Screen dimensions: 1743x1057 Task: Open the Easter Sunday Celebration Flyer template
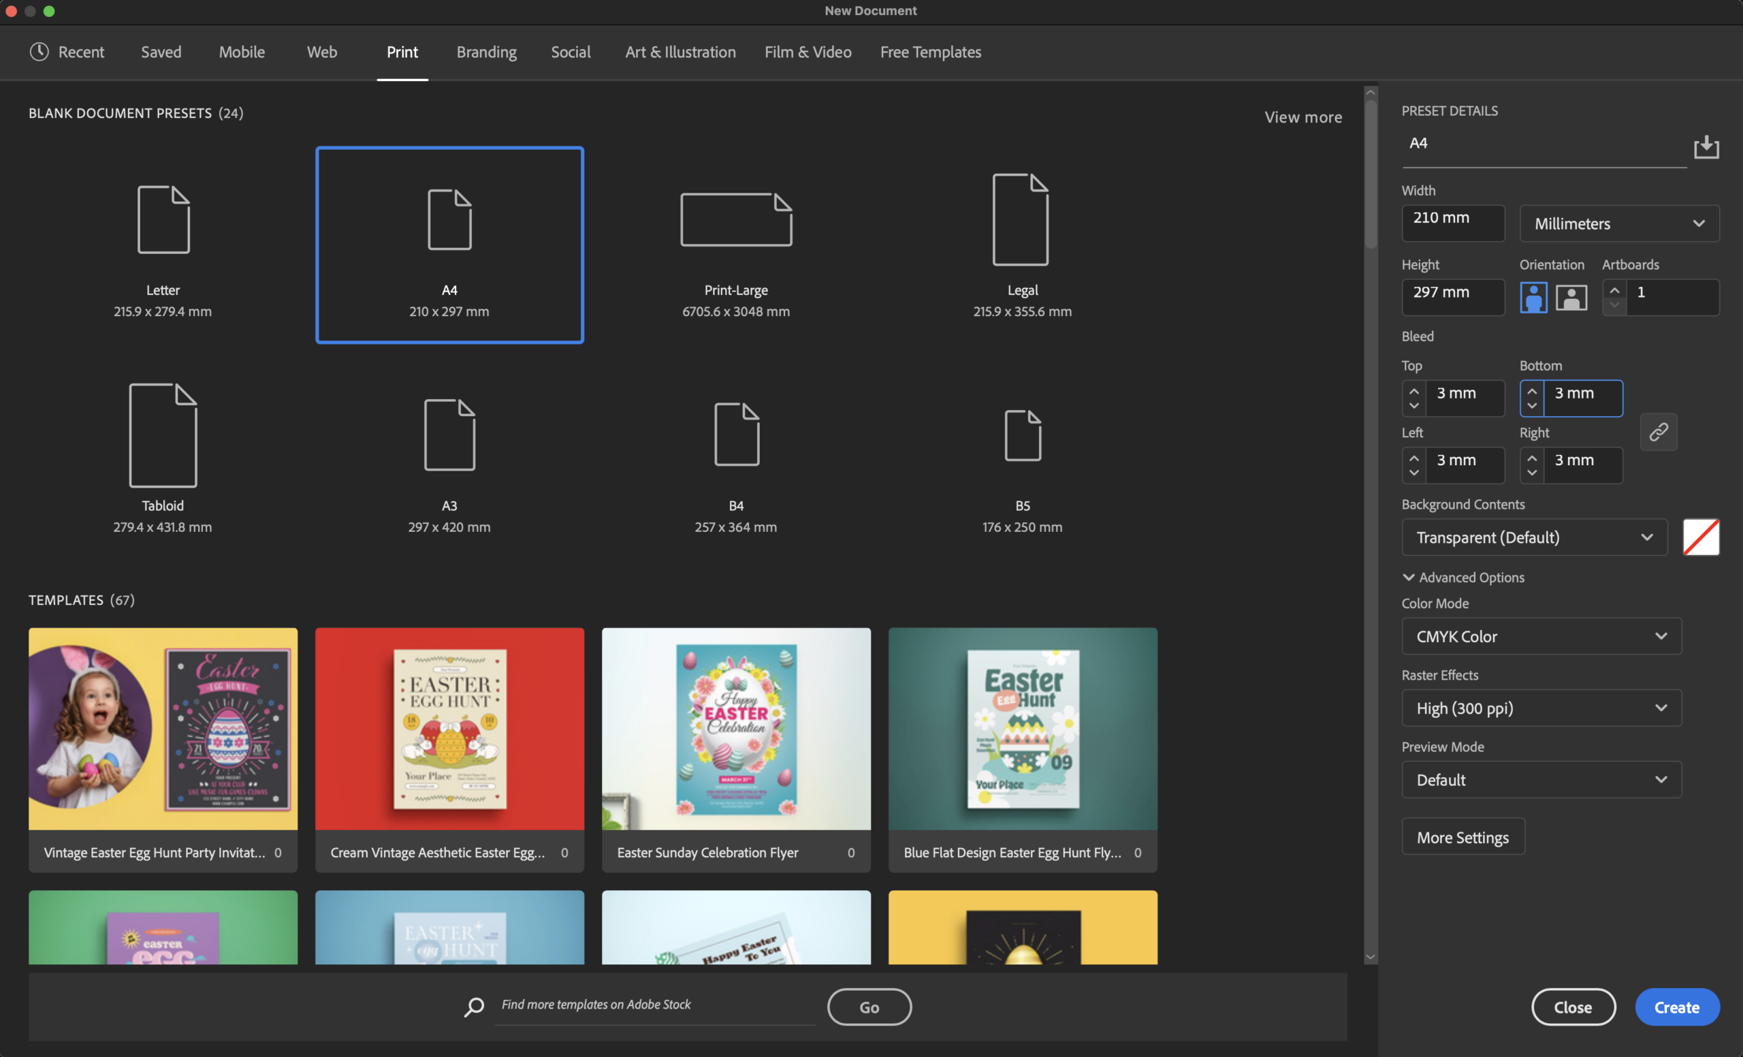pos(735,729)
